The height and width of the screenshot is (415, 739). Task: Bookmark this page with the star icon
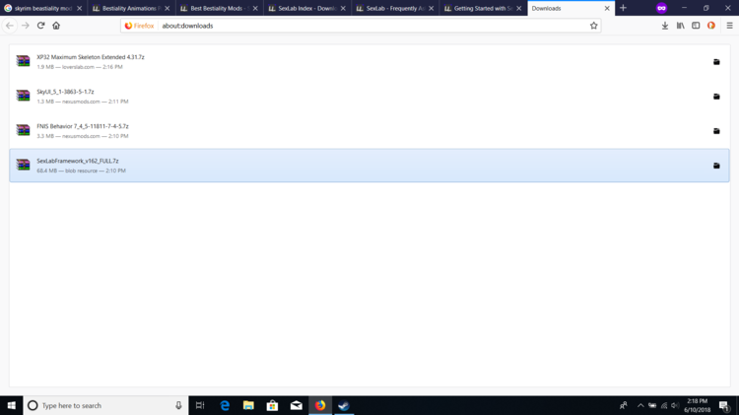(593, 26)
